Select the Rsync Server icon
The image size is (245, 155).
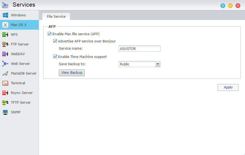(5, 93)
